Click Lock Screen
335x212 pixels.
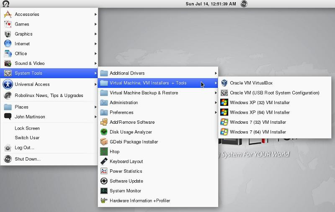49,128
